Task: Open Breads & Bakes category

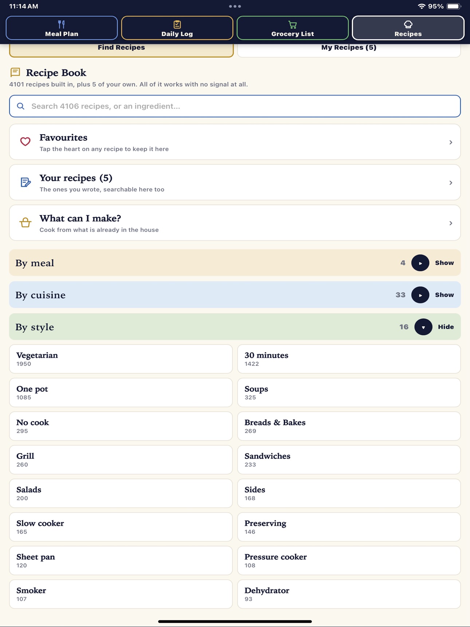Action: point(349,426)
